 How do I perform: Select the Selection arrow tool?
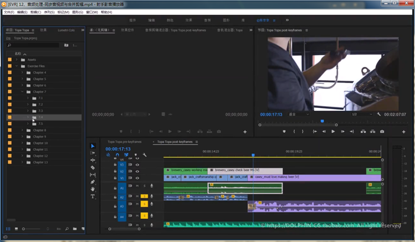tap(92, 146)
